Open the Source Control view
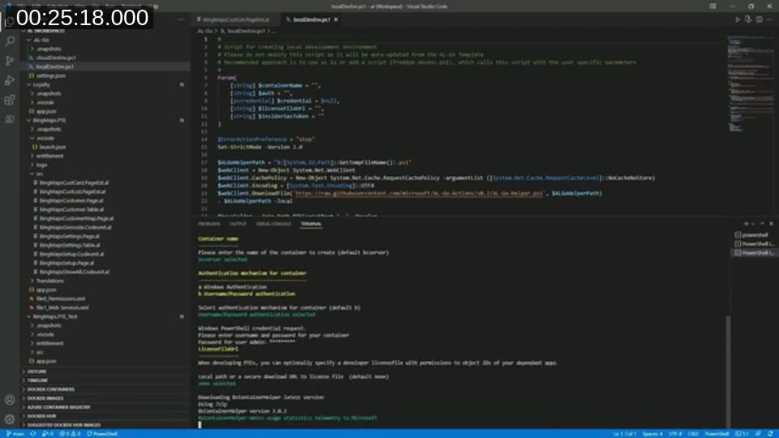Screen dimensions: 779x438 (x=10, y=61)
